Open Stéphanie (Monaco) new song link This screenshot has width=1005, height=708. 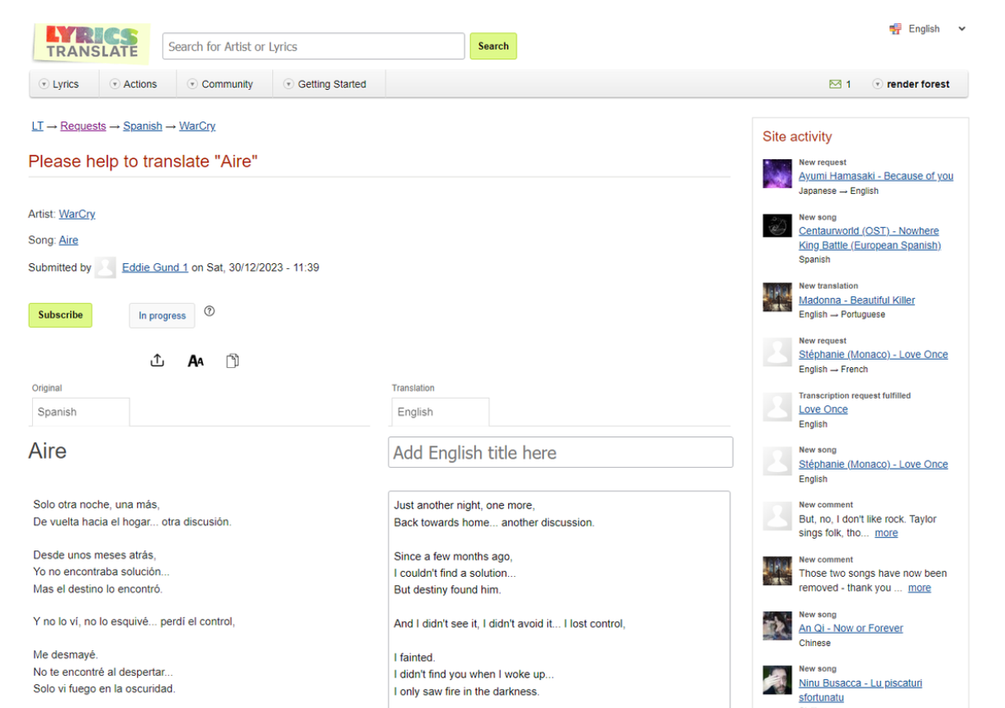873,465
